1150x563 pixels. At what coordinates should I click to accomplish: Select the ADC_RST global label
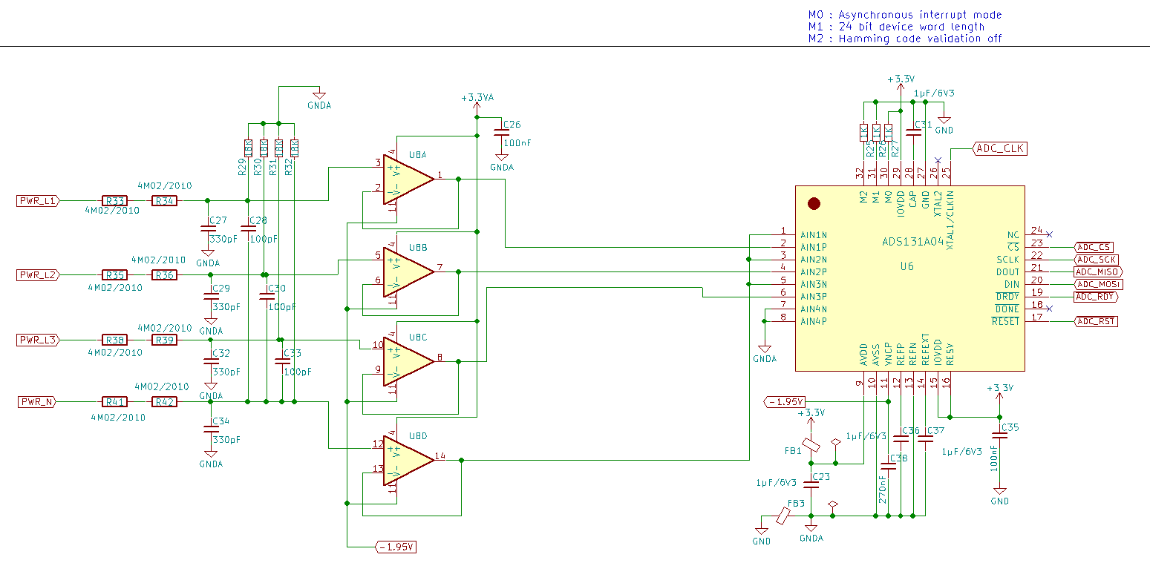[1097, 321]
